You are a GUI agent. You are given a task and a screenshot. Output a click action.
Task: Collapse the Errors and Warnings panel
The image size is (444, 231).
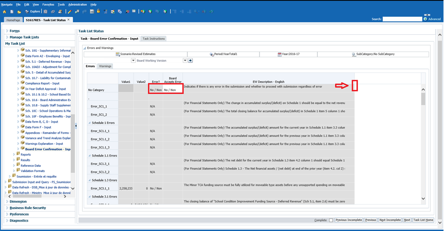[84, 48]
